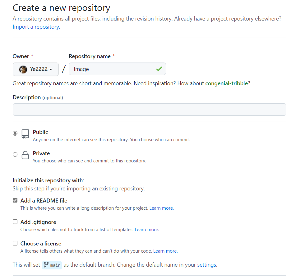Click the green checkmark in repository name field
This screenshot has width=300, height=280.
159,69
